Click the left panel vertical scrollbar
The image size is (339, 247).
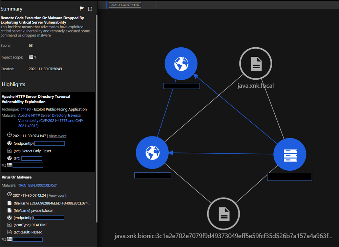(96, 101)
